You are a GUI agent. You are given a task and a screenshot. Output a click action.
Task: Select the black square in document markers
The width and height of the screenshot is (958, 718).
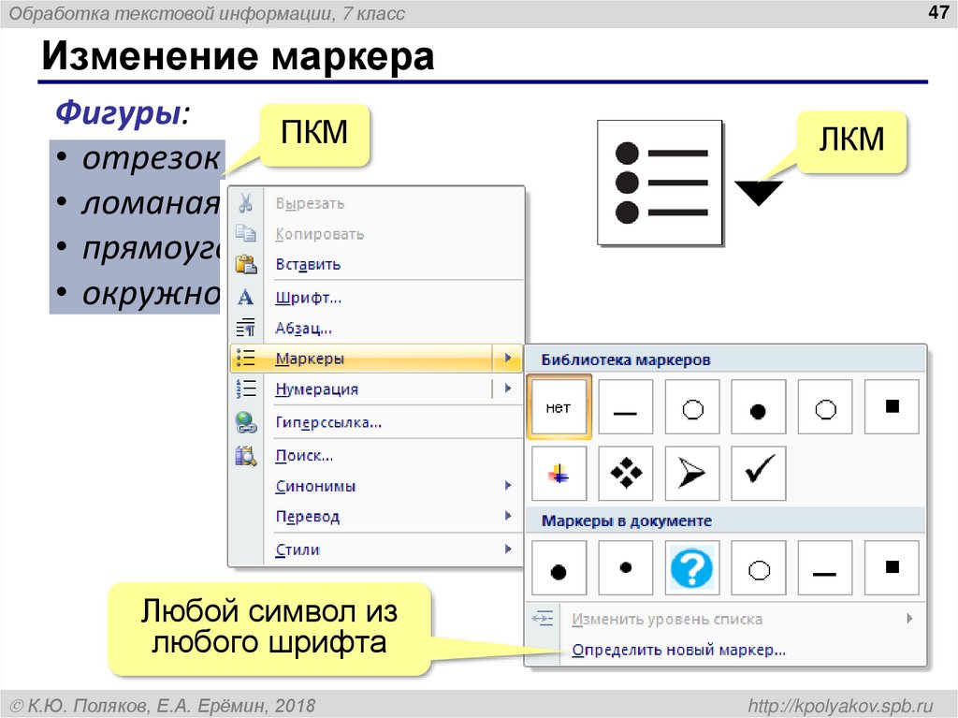tap(892, 567)
